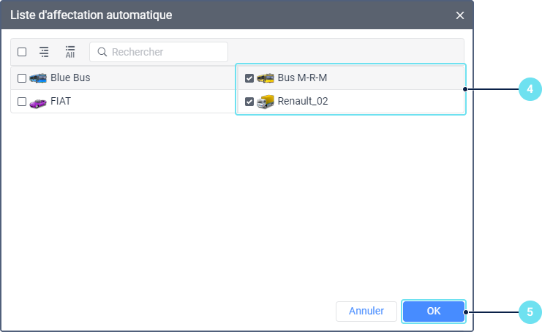
Task: Check the FIAT checkbox
Action: pos(22,102)
